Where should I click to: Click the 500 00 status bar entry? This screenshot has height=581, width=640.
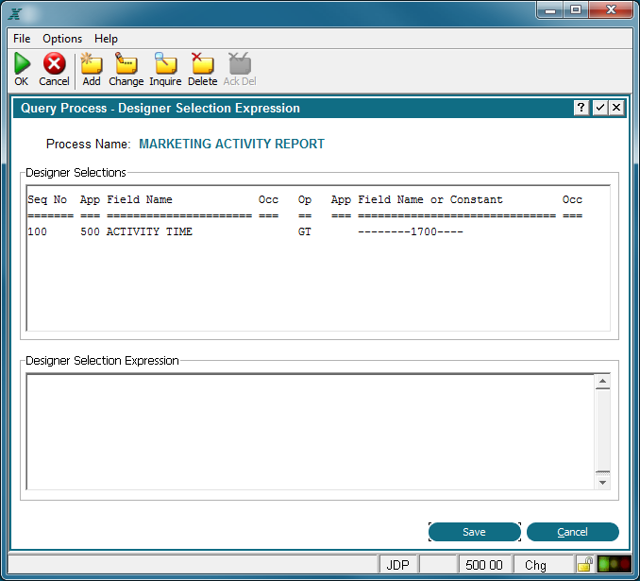click(x=483, y=565)
